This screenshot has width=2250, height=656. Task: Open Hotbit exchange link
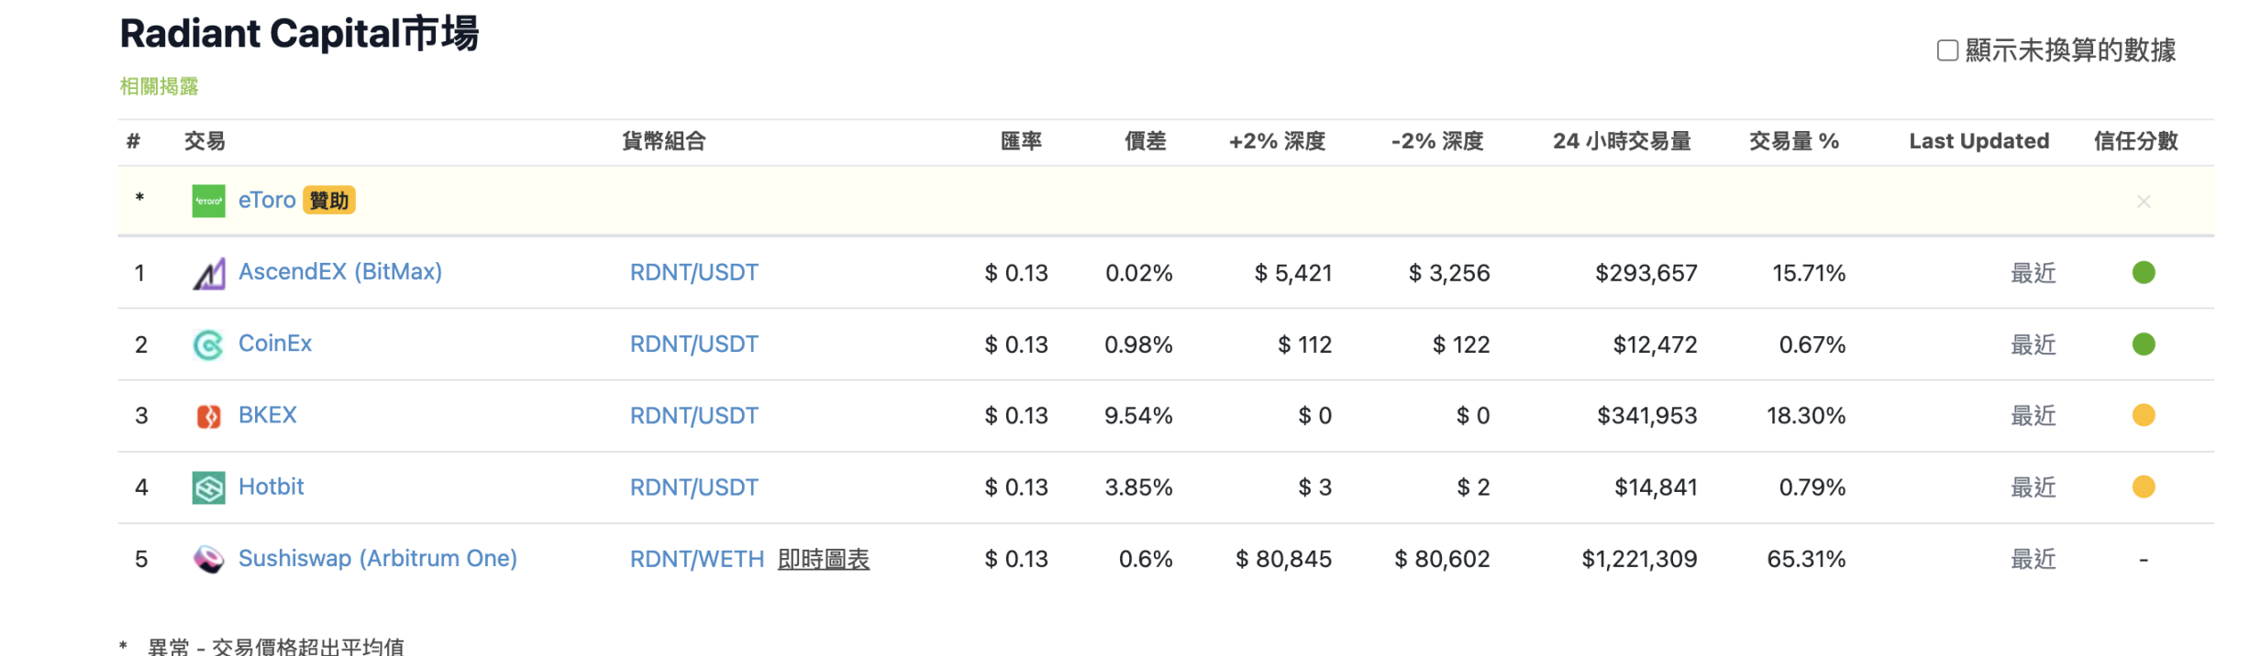pyautogui.click(x=271, y=486)
